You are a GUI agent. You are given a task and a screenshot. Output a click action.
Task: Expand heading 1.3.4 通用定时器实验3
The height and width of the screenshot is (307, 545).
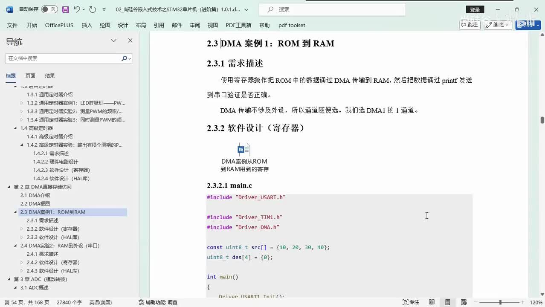coord(22,120)
